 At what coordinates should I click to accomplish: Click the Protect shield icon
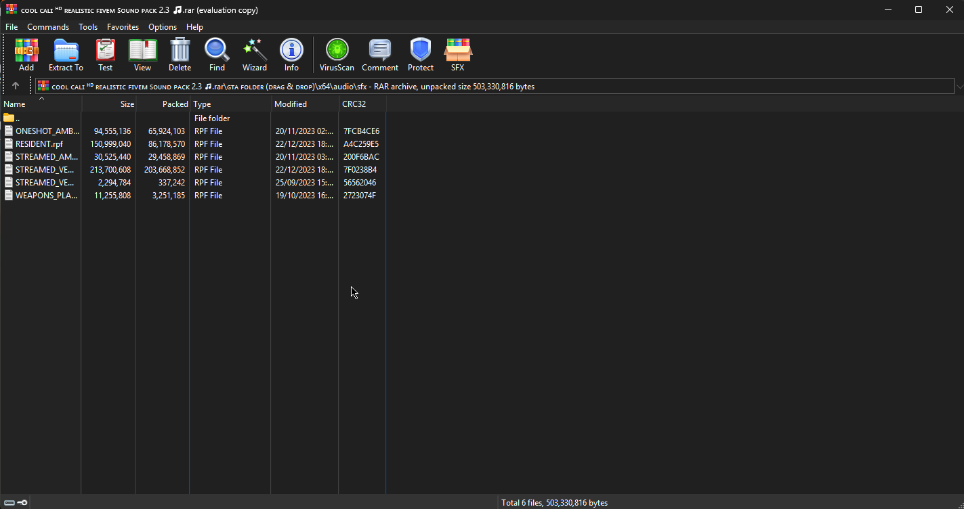point(421,55)
